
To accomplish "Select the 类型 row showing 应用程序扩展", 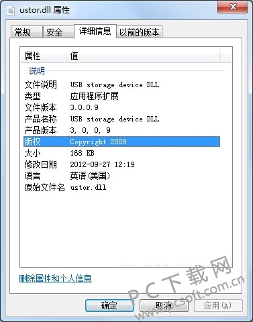I will 121,96.
